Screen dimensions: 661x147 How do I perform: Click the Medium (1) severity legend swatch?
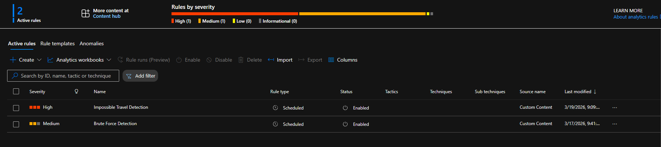(x=200, y=21)
